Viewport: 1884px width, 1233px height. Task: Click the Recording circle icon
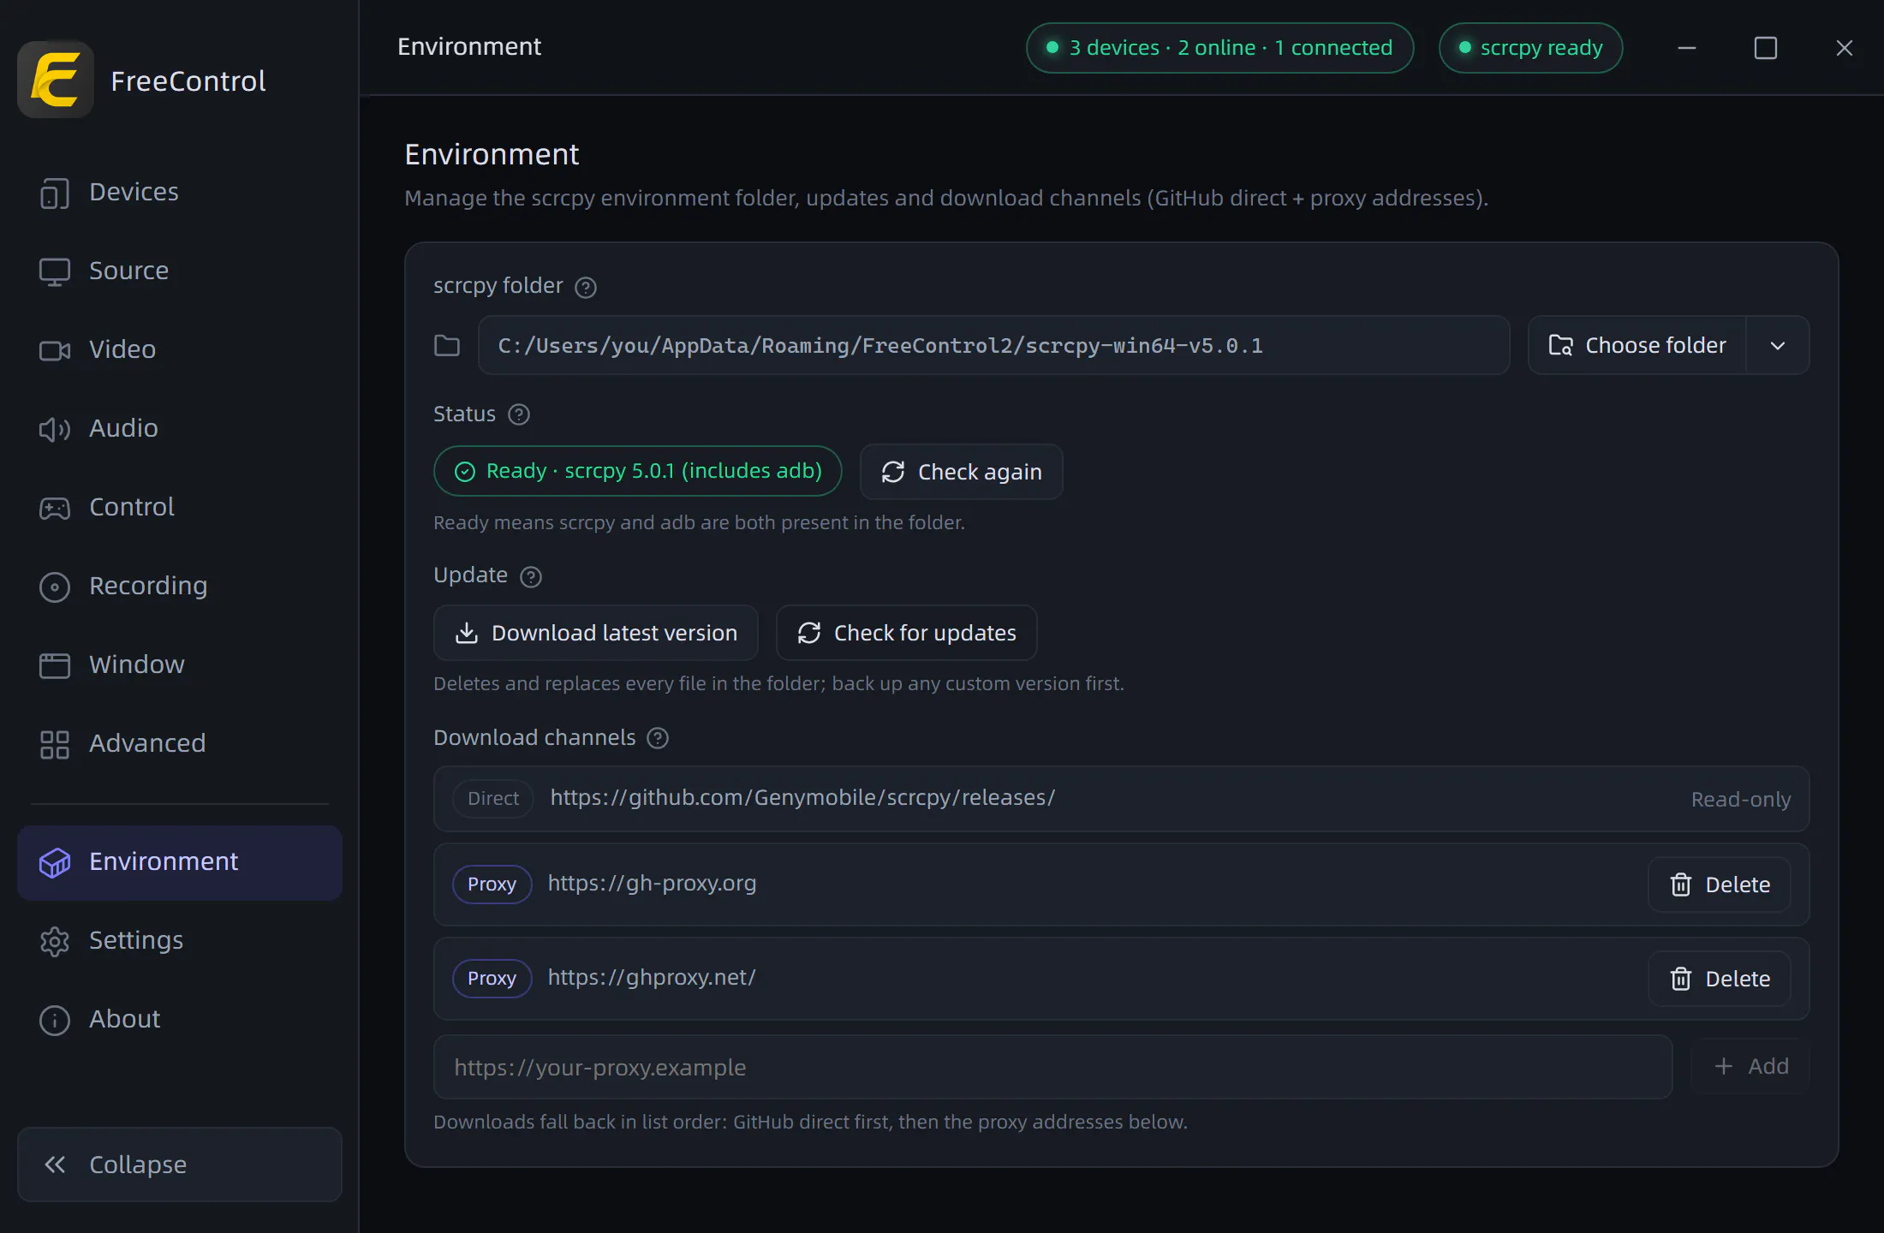(55, 587)
